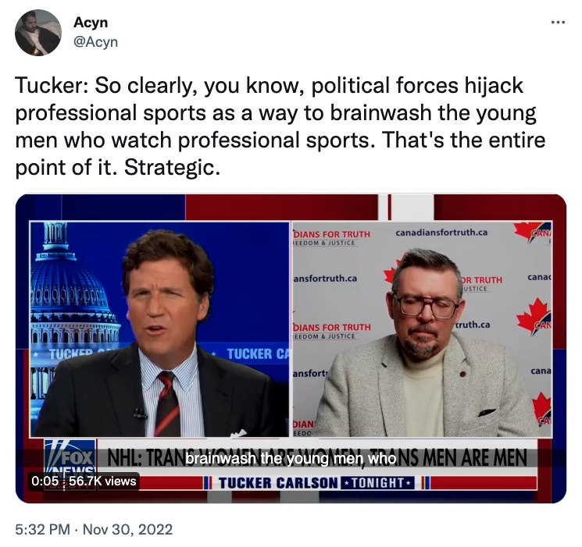Screen dimensions: 582x547
Task: Click the 0:05 video time badge
Action: pos(45,481)
